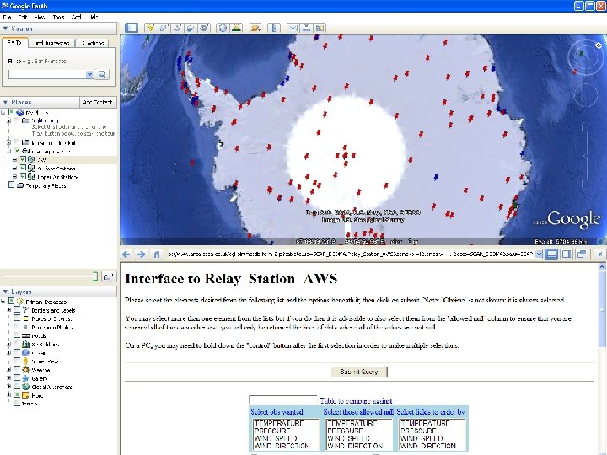Close the embedded browser pane
This screenshot has width=607, height=455.
[x=599, y=254]
